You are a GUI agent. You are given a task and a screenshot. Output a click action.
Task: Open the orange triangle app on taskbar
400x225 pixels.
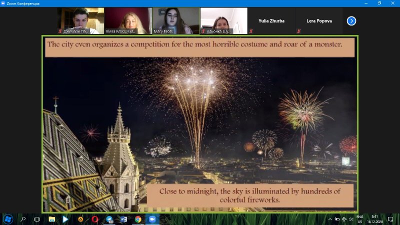coord(80,219)
